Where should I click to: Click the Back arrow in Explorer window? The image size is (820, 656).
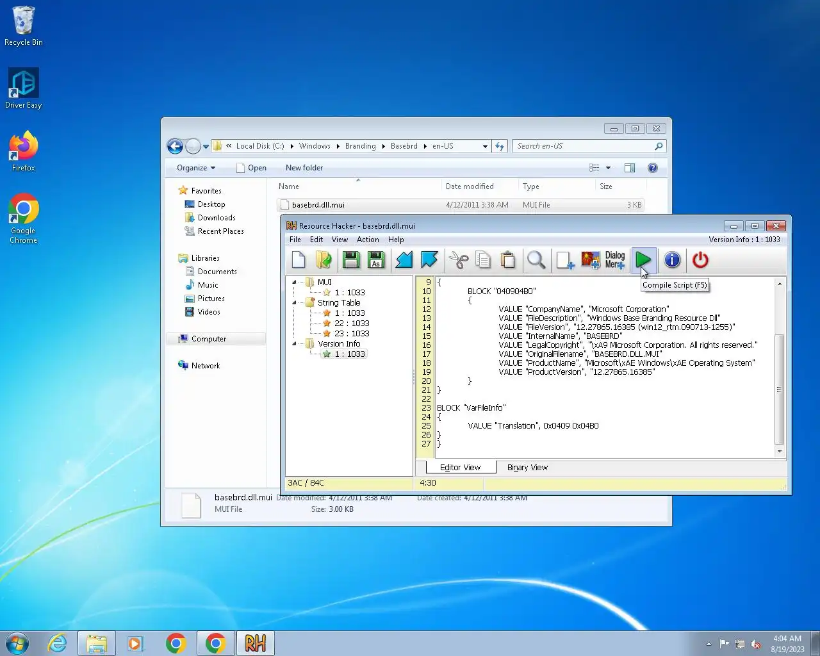point(175,146)
